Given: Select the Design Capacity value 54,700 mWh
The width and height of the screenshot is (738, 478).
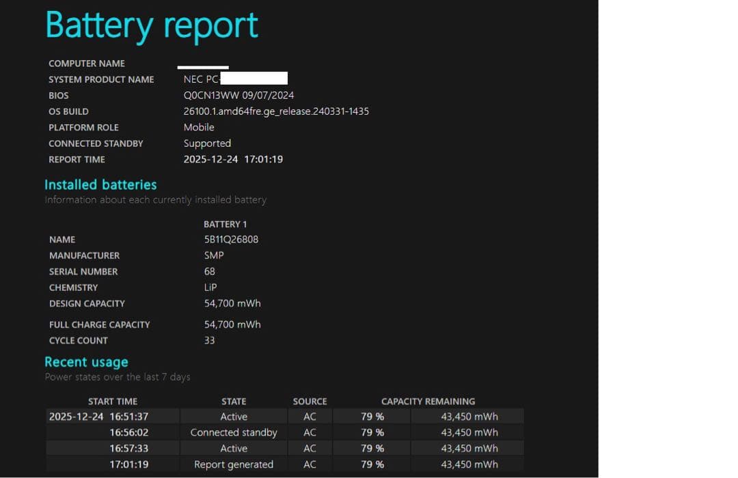Looking at the screenshot, I should click(x=232, y=303).
